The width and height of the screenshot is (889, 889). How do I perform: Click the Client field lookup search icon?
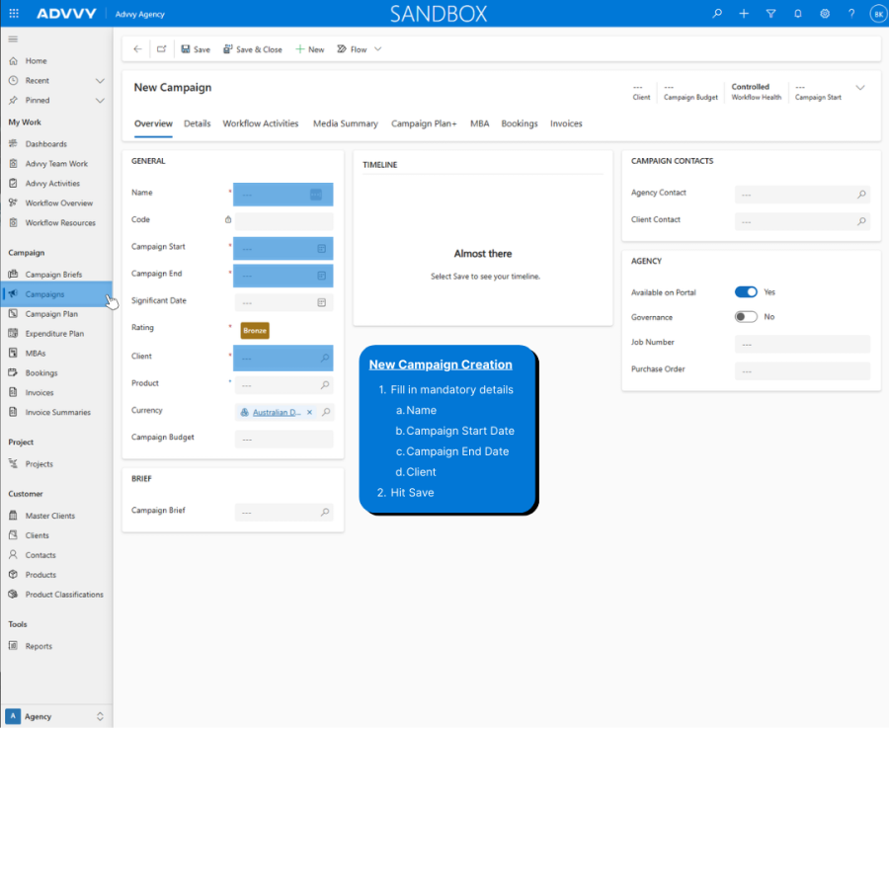click(x=325, y=358)
